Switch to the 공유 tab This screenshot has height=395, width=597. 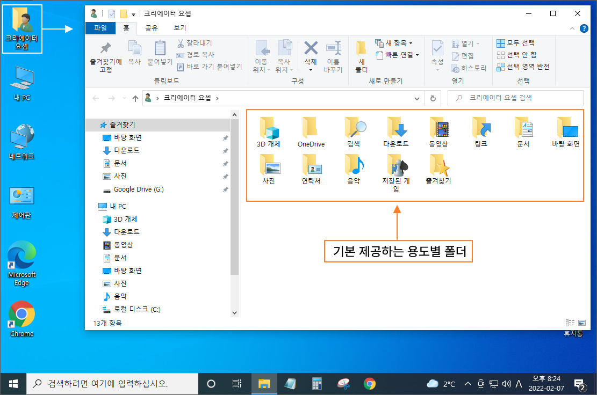[x=152, y=28]
